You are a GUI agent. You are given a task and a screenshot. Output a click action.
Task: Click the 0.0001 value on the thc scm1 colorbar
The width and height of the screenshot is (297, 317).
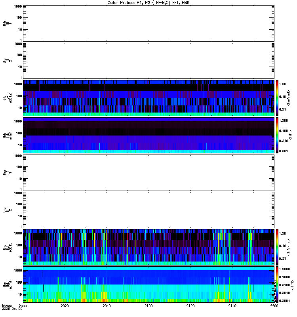(x=284, y=301)
